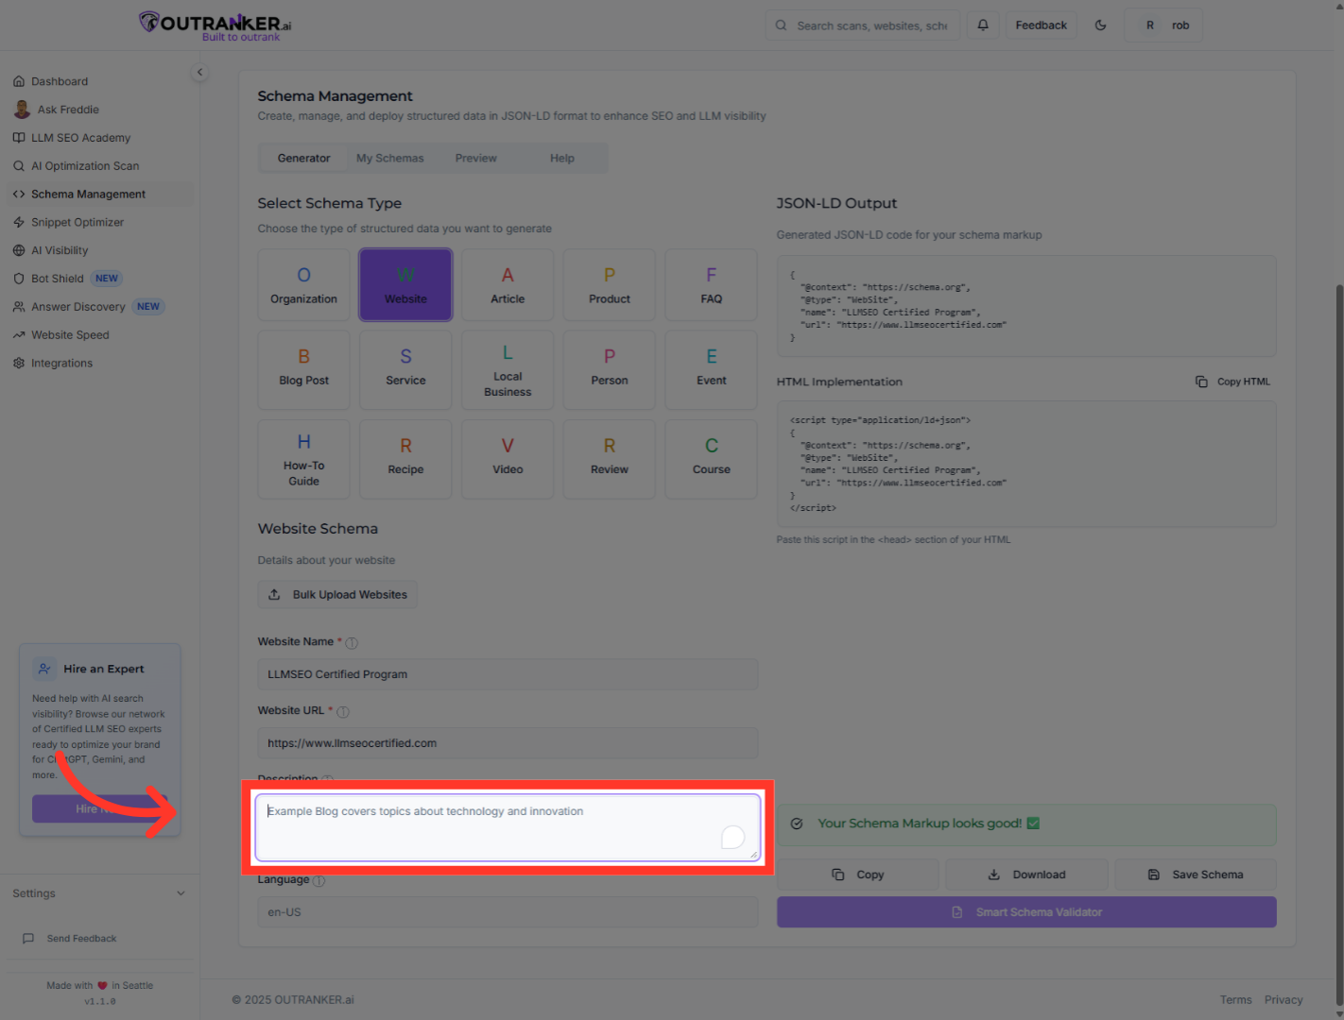The width and height of the screenshot is (1344, 1020).
Task: Click the Website Name info icon
Action: point(352,643)
